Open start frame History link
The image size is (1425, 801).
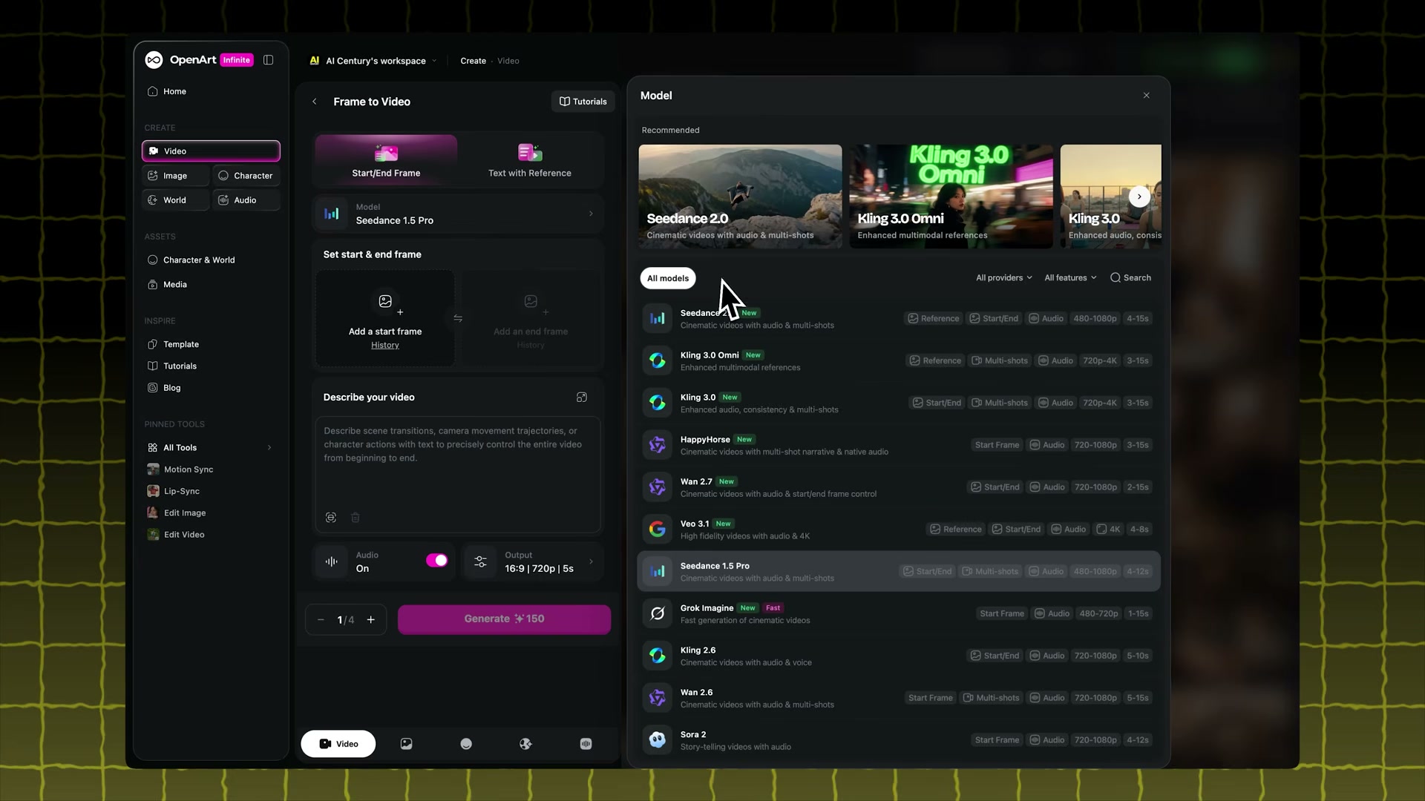pyautogui.click(x=385, y=346)
